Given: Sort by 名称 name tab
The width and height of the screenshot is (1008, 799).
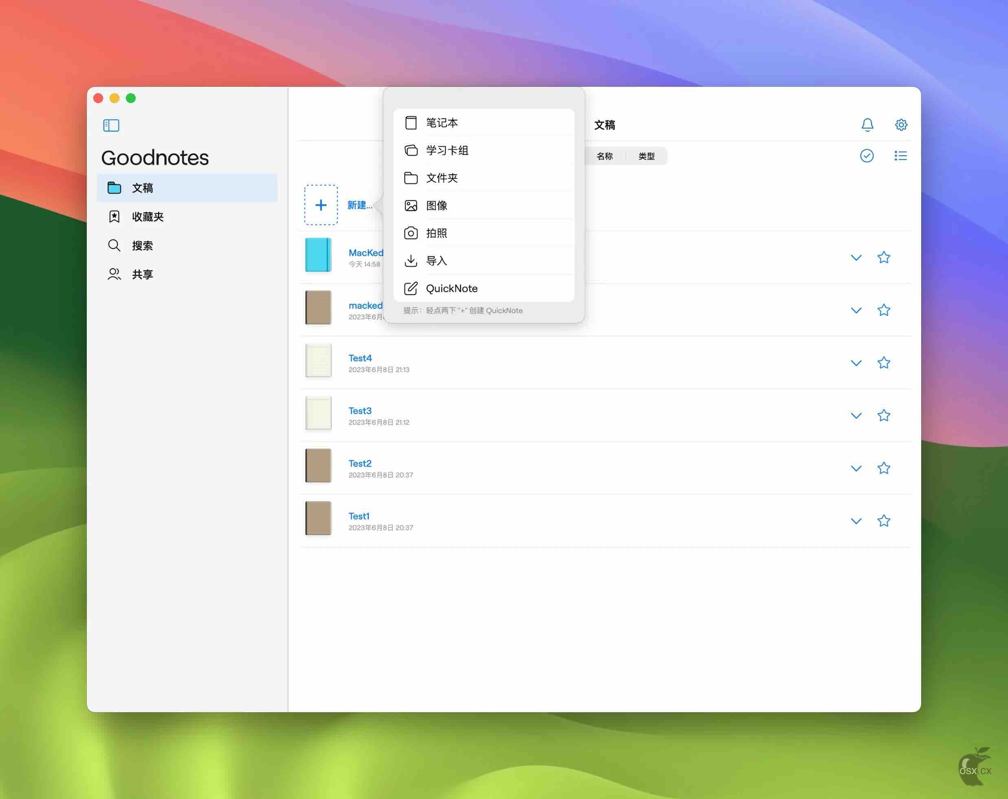Looking at the screenshot, I should click(605, 156).
